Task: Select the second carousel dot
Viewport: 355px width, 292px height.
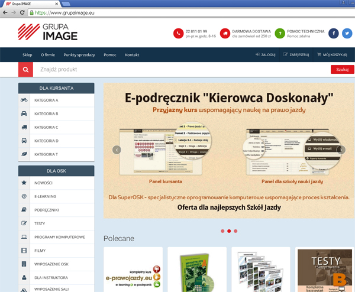Action: pyautogui.click(x=229, y=231)
